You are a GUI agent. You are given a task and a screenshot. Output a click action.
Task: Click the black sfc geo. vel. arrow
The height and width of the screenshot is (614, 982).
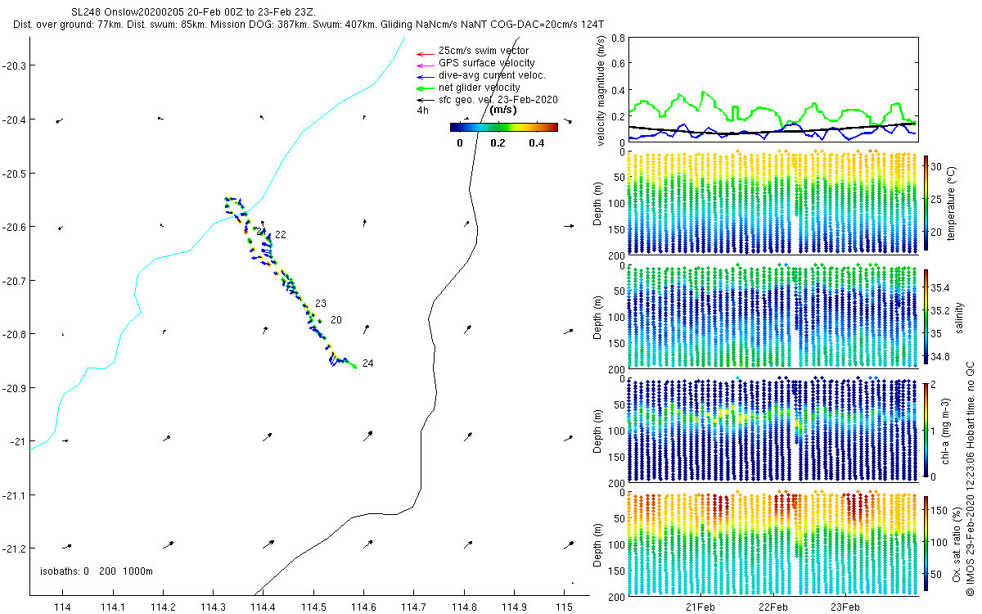click(x=424, y=100)
